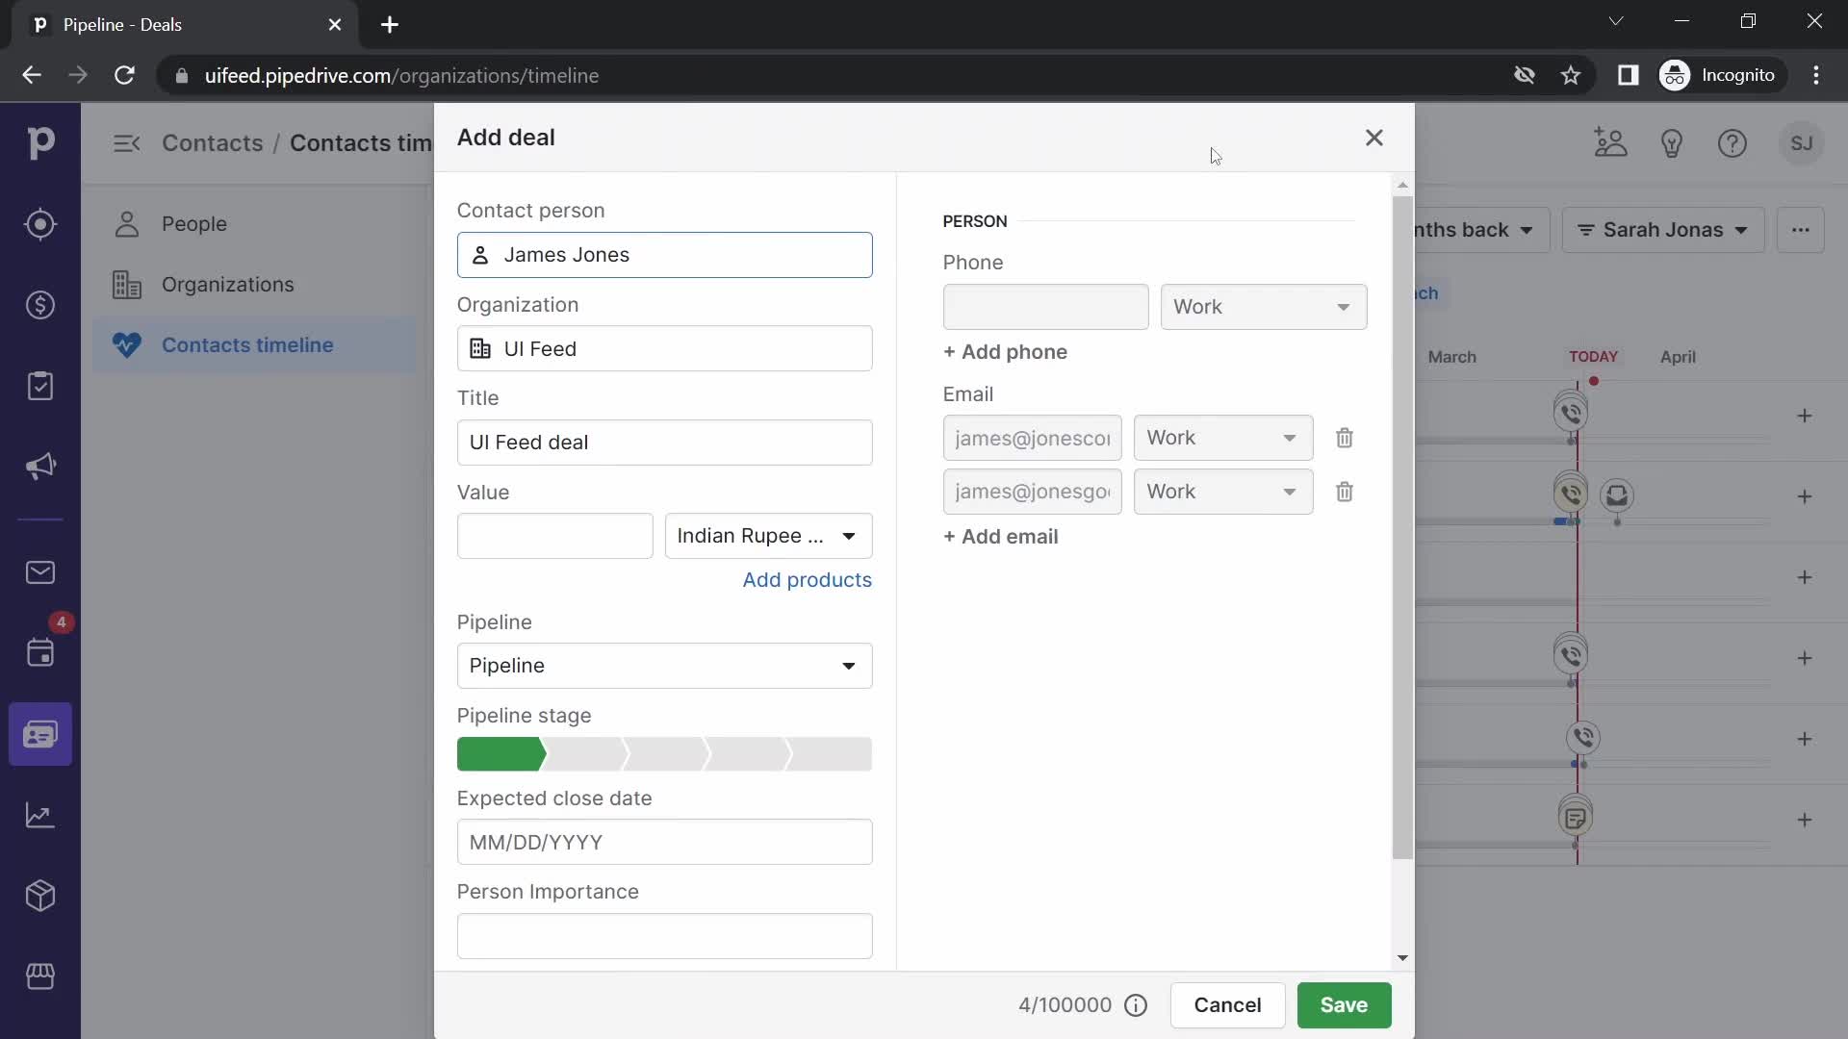Select the Pipeline stage progress bar
The width and height of the screenshot is (1848, 1039).
point(665,755)
